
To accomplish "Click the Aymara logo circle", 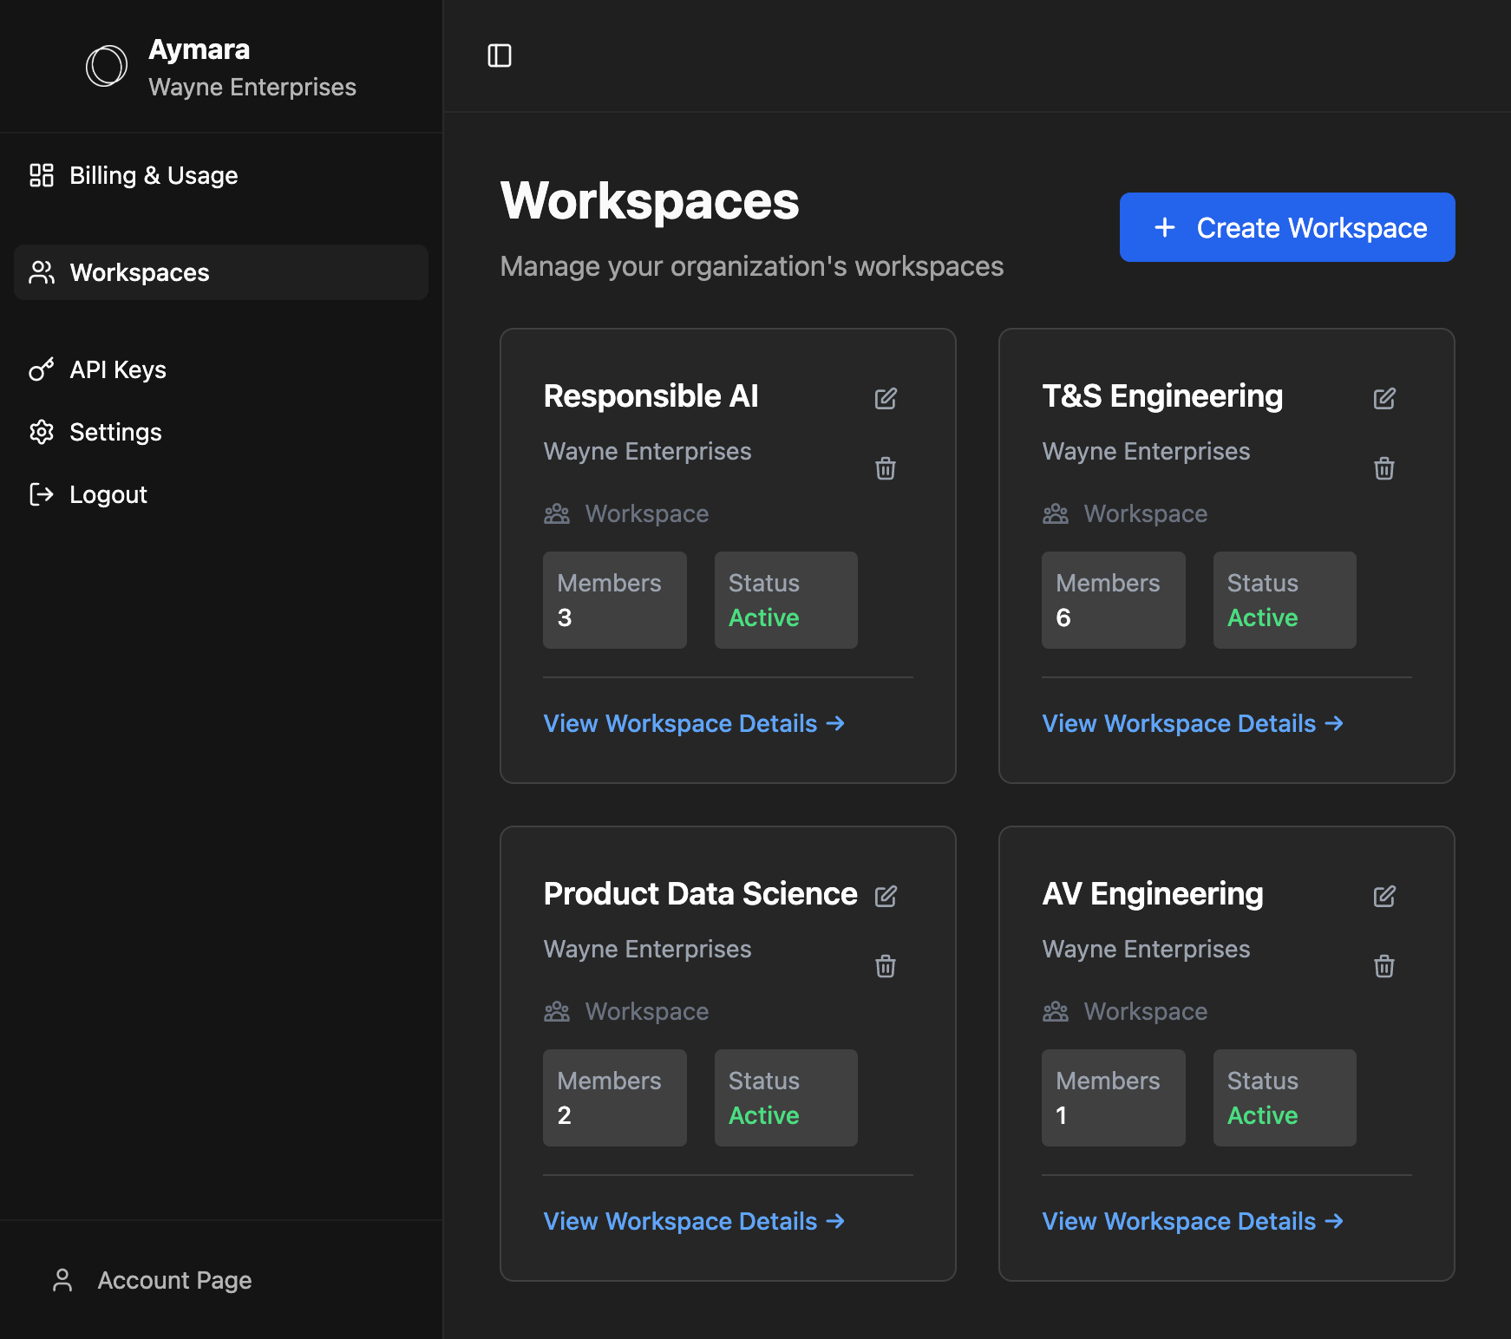I will pyautogui.click(x=107, y=66).
